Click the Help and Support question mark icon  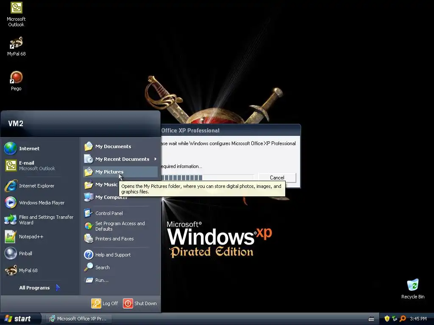click(x=89, y=254)
